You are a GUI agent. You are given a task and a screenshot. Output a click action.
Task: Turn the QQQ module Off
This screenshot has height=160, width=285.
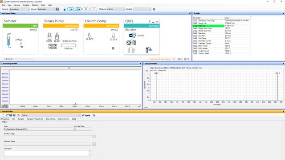tap(134, 30)
